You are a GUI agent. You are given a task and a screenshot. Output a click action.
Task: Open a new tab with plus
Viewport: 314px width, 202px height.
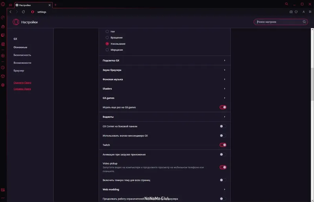pyautogui.click(x=55, y=5)
